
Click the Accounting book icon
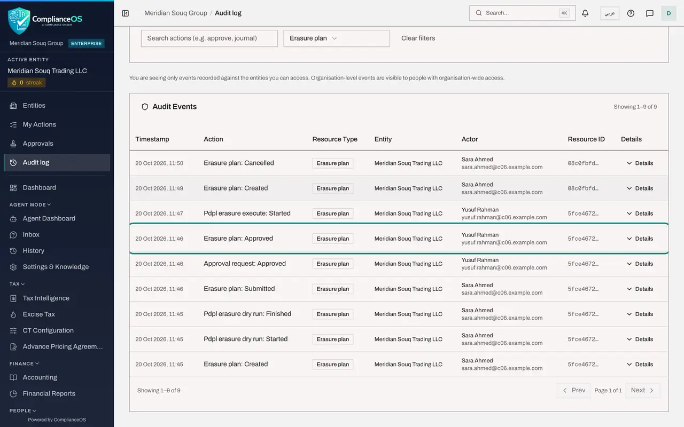13,377
